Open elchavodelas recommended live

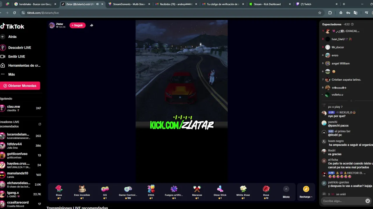pos(20,185)
